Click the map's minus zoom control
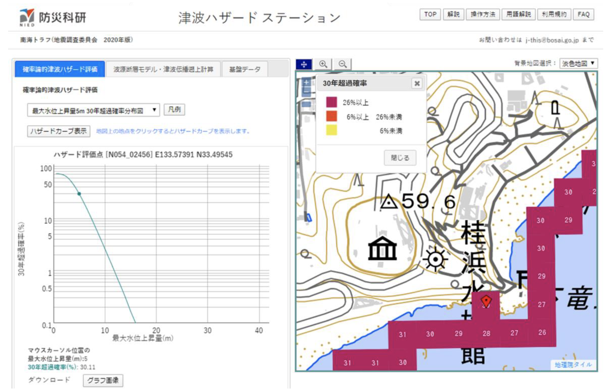This screenshot has height=391, width=615. pos(306,92)
